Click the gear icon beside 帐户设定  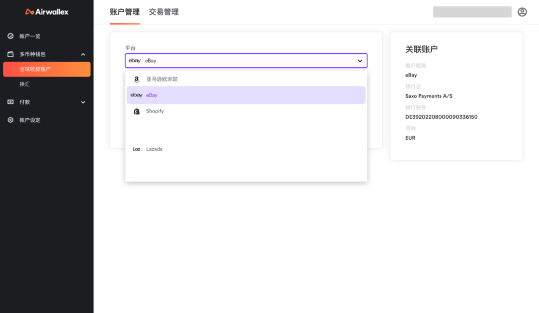click(x=10, y=120)
